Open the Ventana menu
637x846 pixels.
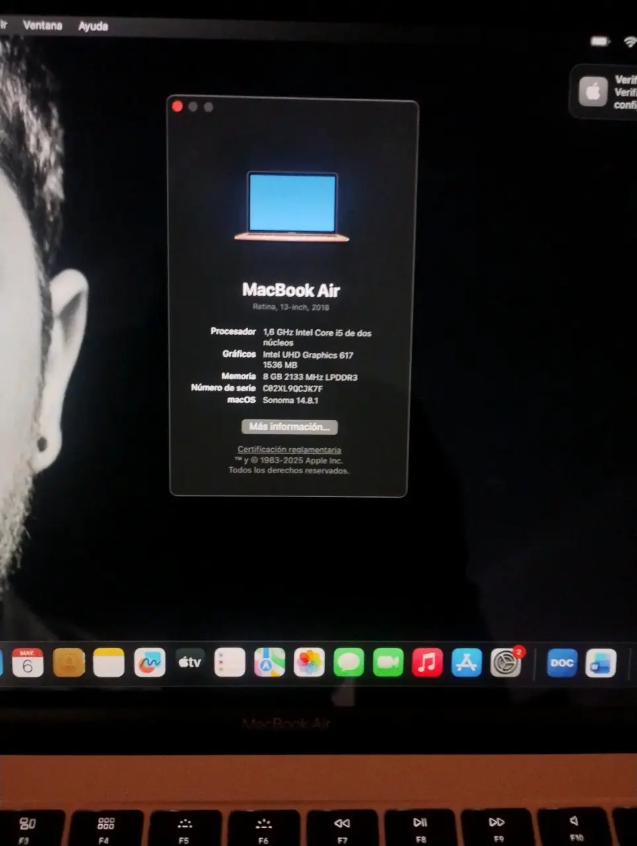42,25
